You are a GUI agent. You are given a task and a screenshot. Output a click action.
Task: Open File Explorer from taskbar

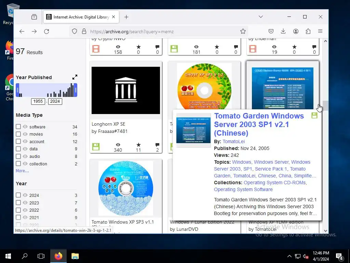75,256
